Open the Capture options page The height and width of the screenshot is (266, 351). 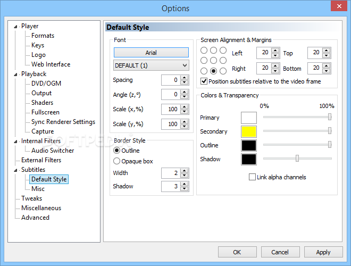43,131
